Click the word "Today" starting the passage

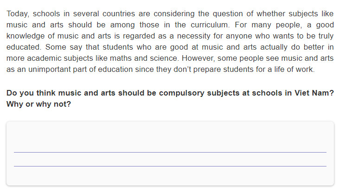click(x=17, y=14)
